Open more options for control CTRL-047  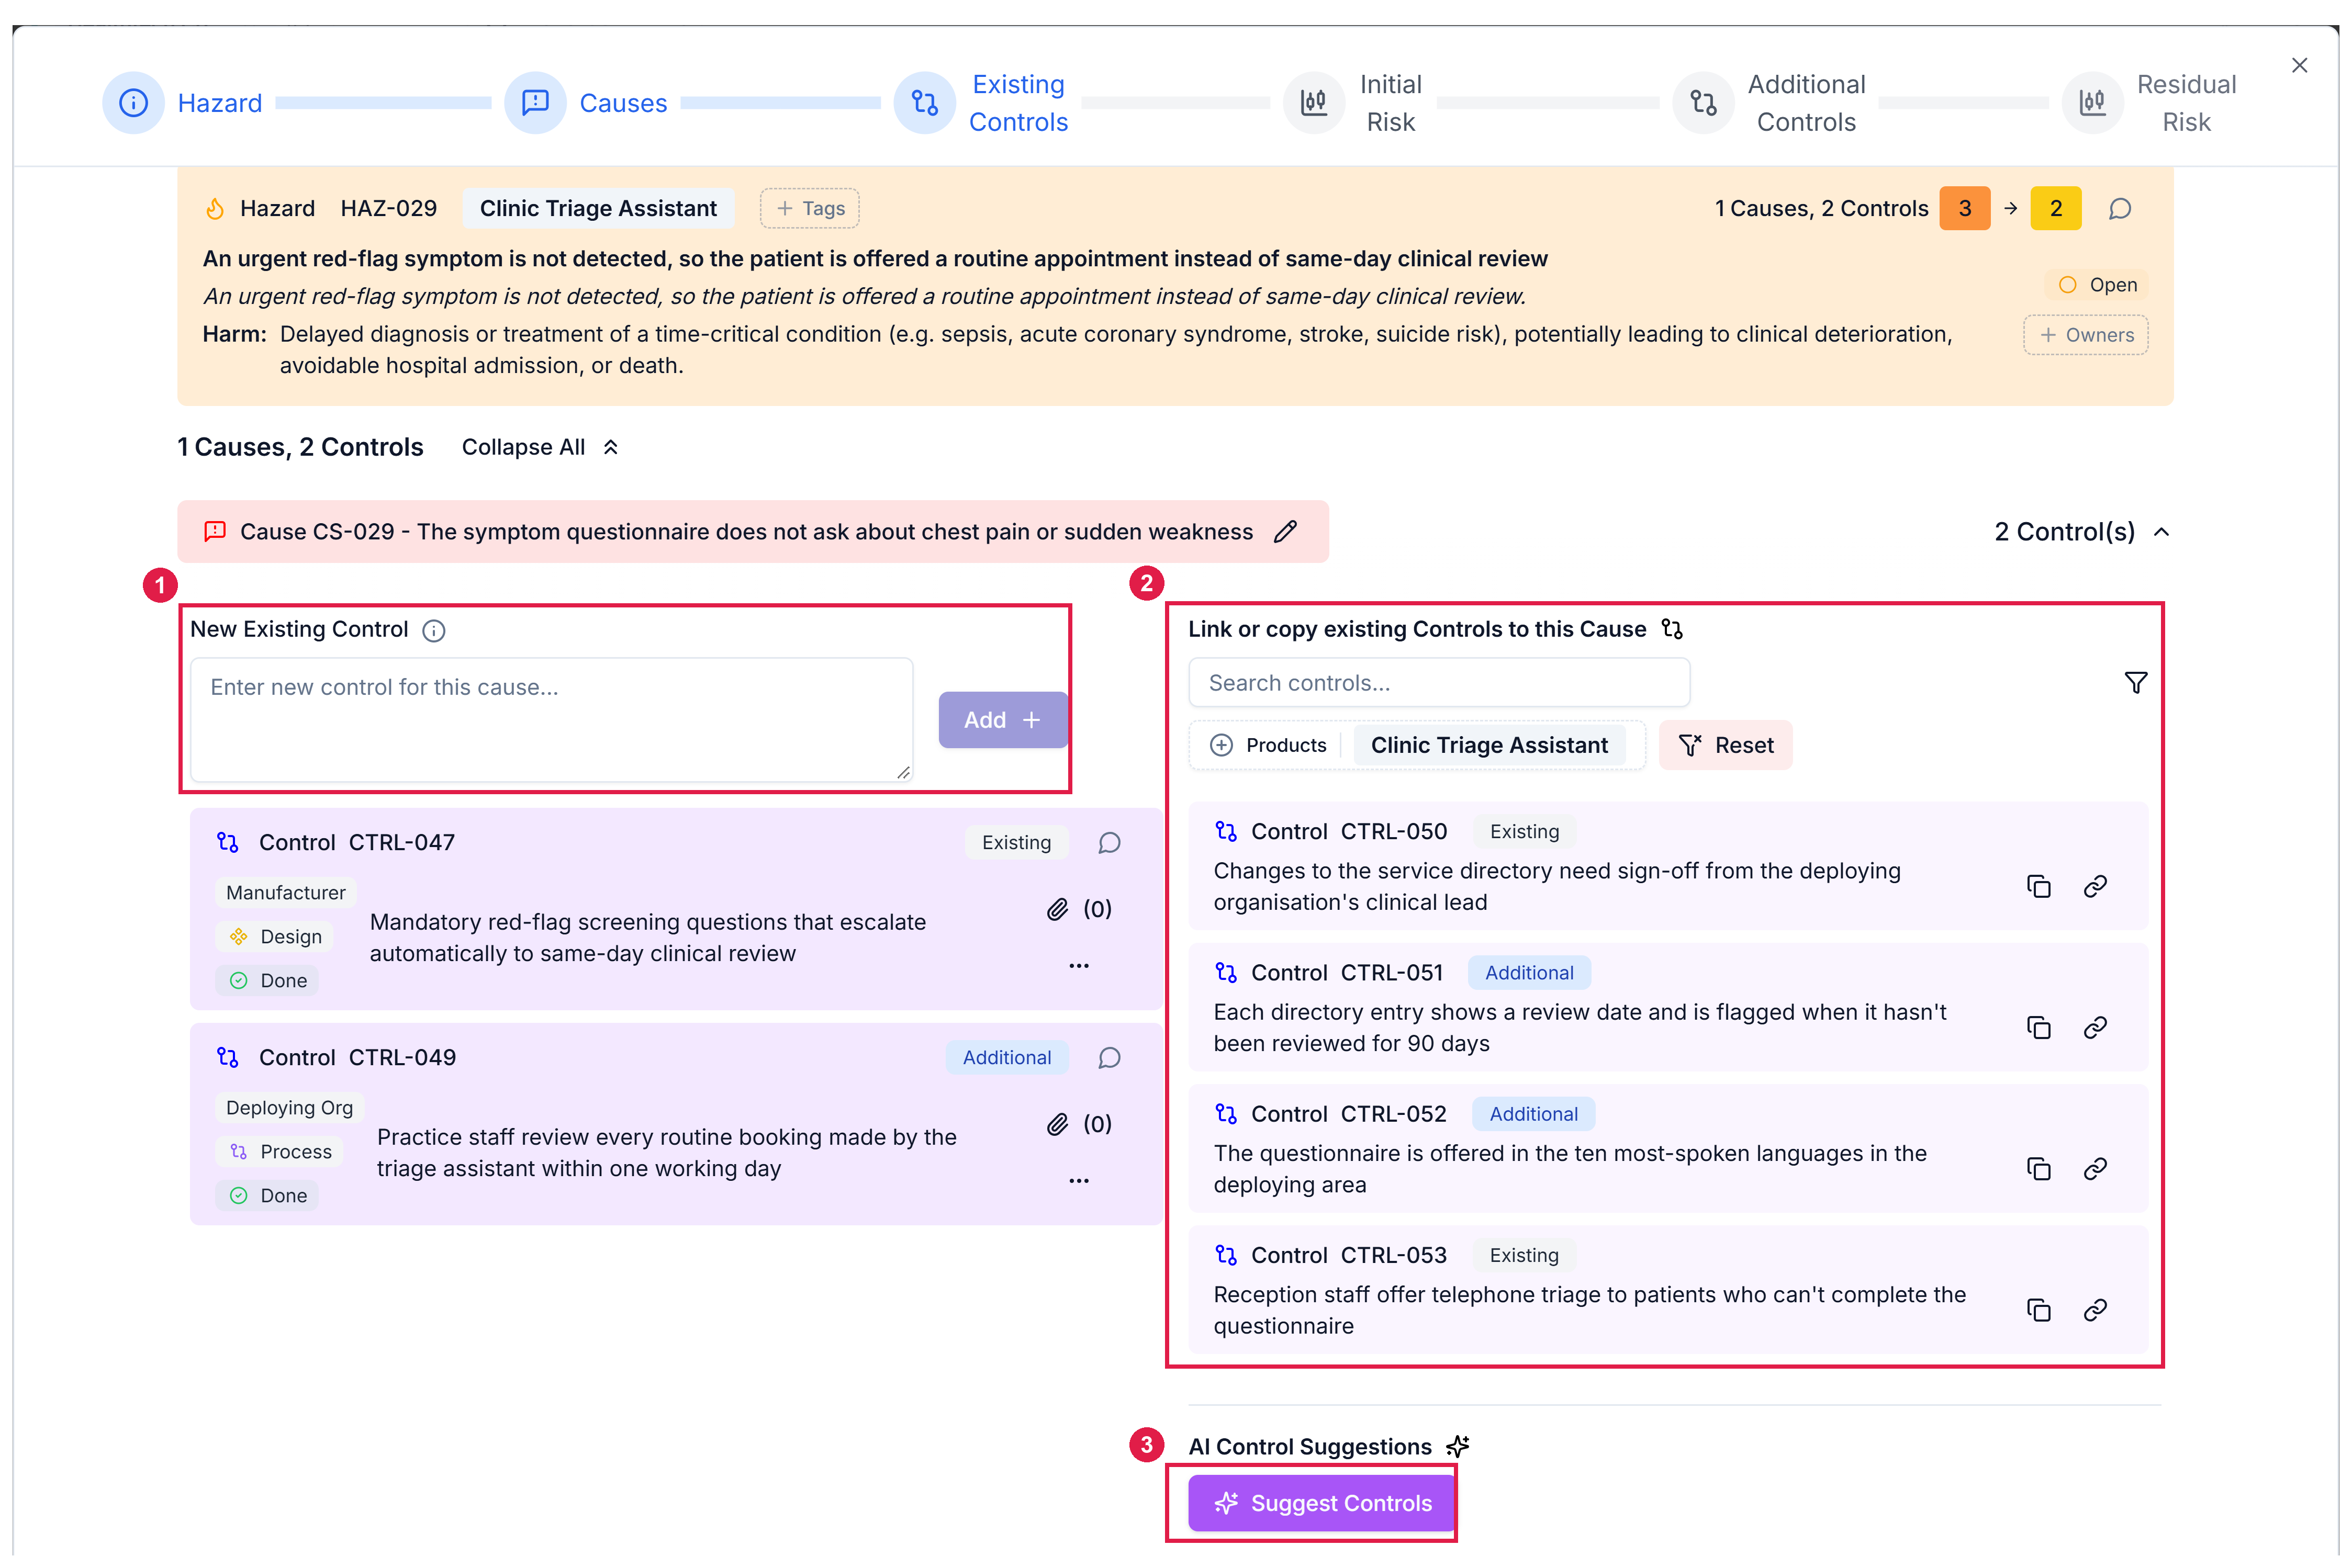(x=1079, y=966)
